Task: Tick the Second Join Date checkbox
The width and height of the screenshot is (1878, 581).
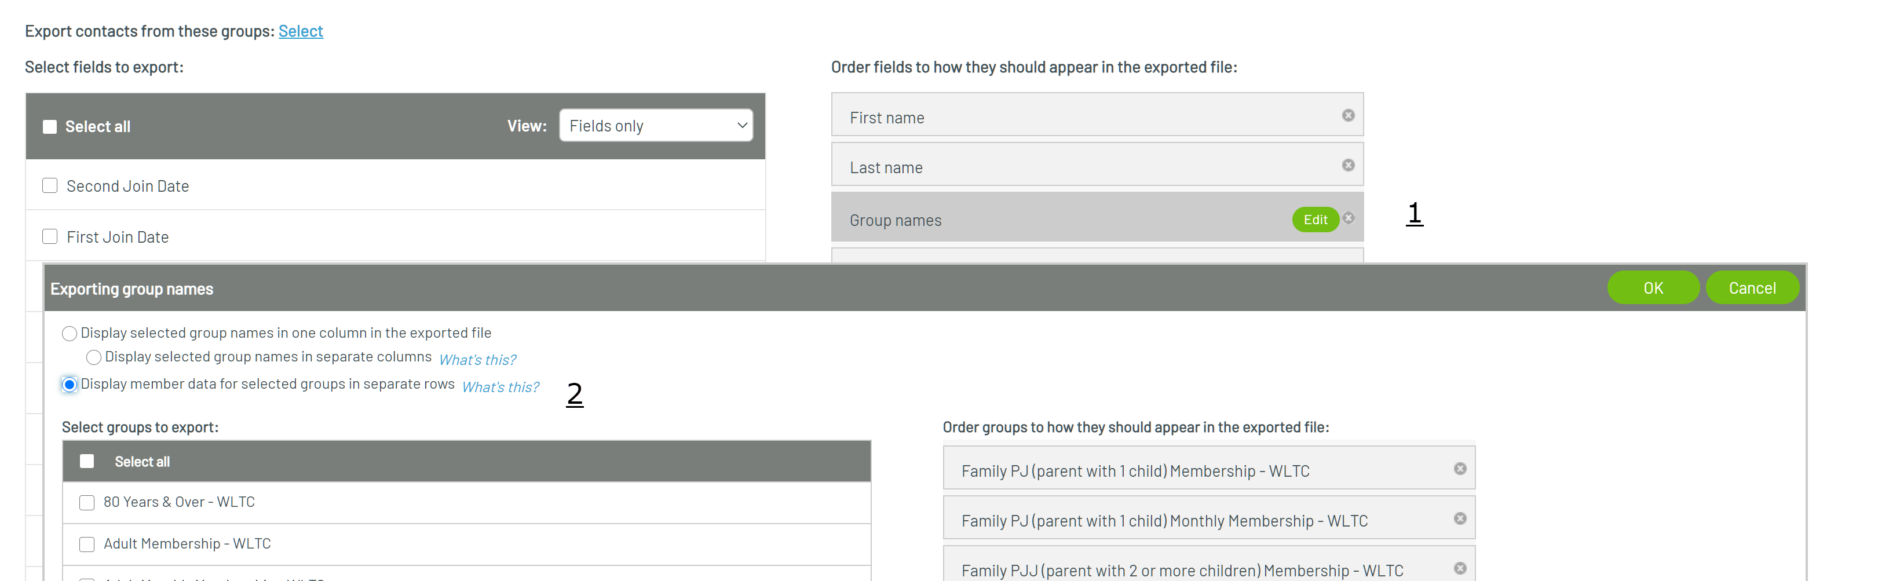Action: (x=50, y=186)
